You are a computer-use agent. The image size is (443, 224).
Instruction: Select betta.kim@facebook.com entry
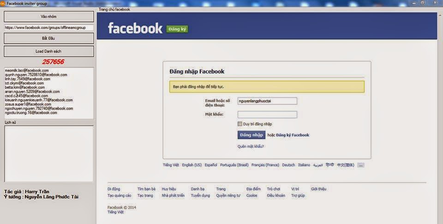pyautogui.click(x=25, y=87)
